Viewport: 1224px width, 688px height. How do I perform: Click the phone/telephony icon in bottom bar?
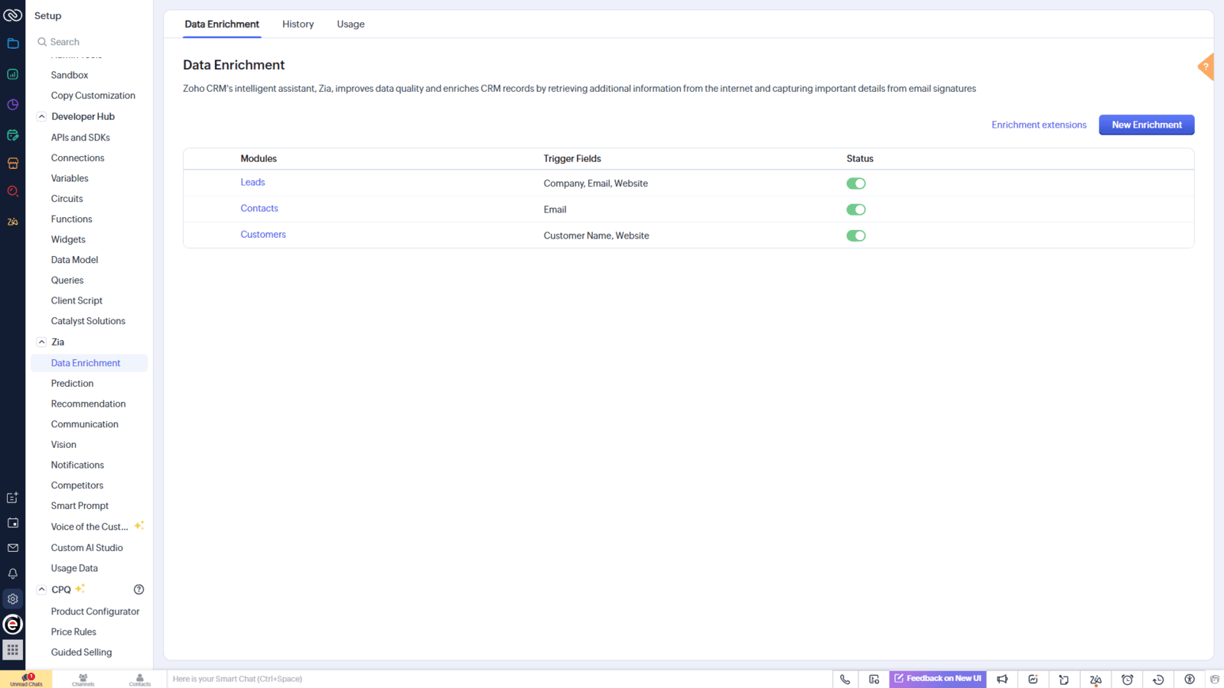click(845, 679)
